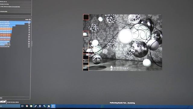
Task: Open the File Explorer folder taskbar icon
Action: coord(49,106)
